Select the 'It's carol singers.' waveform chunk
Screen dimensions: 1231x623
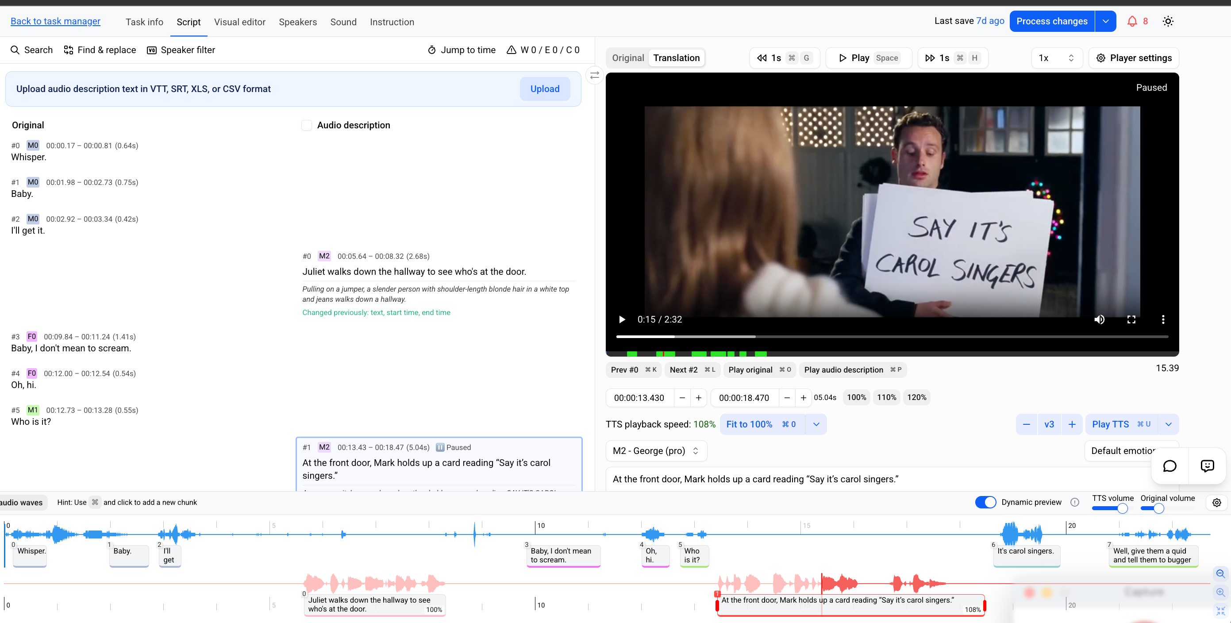(x=1027, y=556)
